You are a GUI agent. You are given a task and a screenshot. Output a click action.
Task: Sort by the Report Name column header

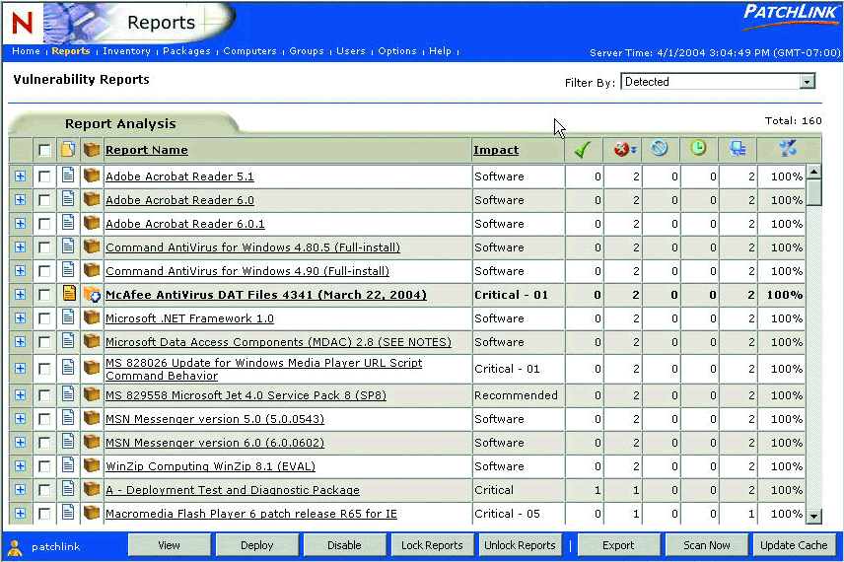(x=146, y=150)
